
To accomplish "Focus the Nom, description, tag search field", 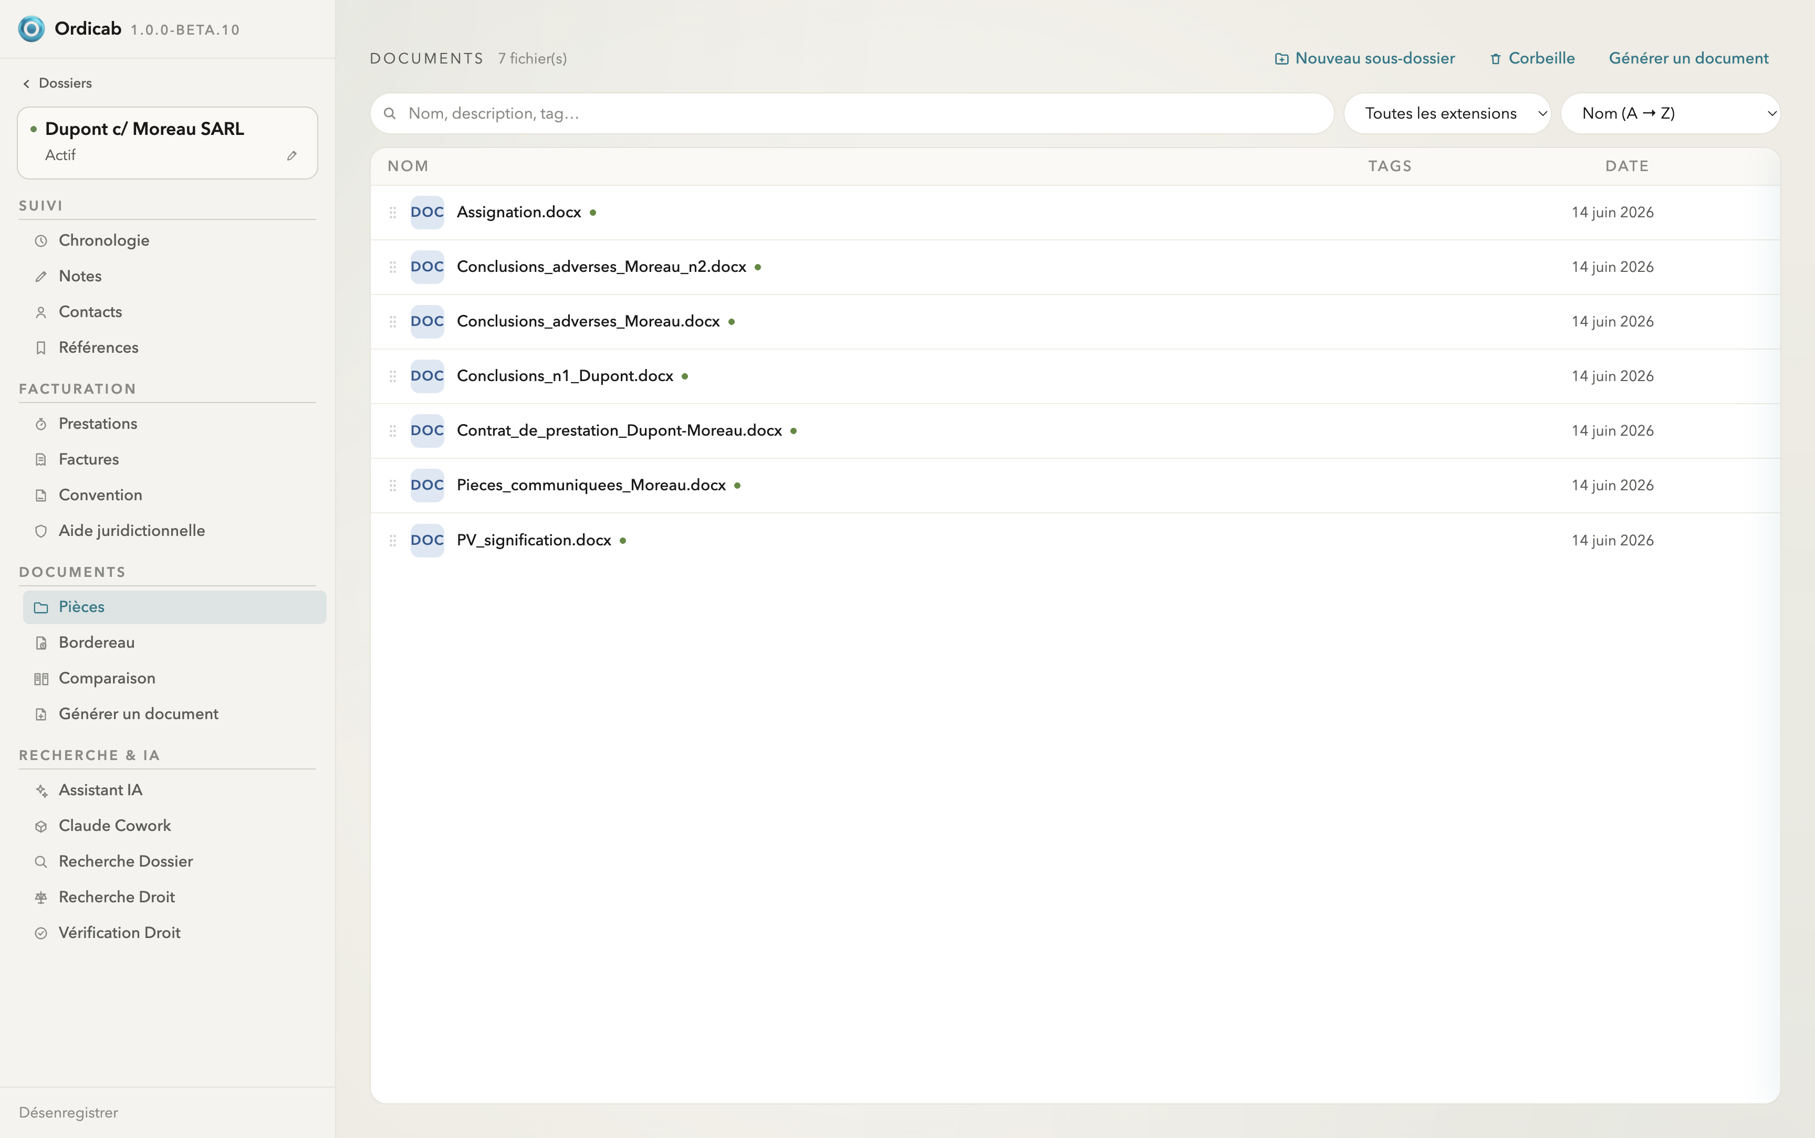I will pos(851,113).
